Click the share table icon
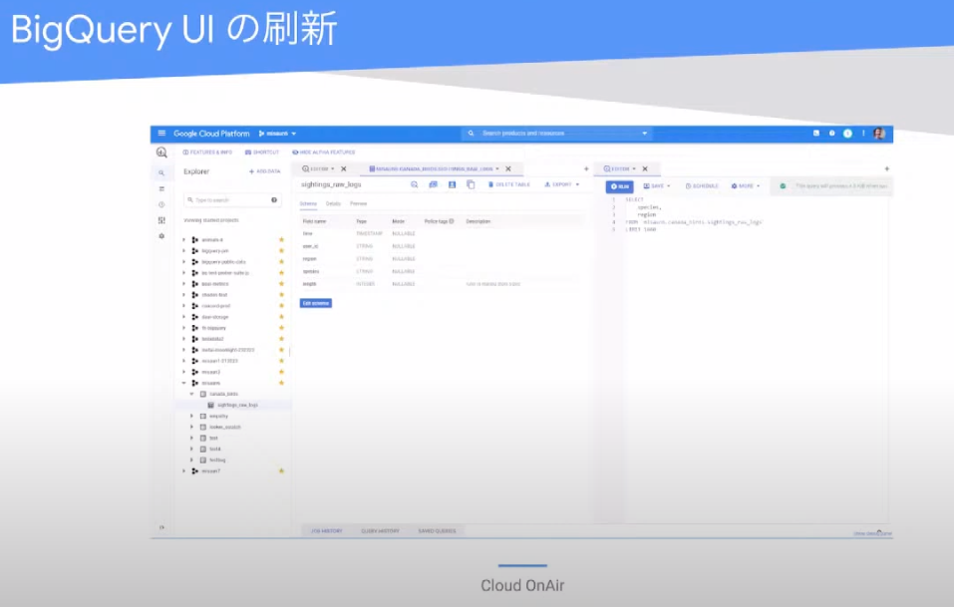This screenshot has width=954, height=607. pyautogui.click(x=434, y=184)
